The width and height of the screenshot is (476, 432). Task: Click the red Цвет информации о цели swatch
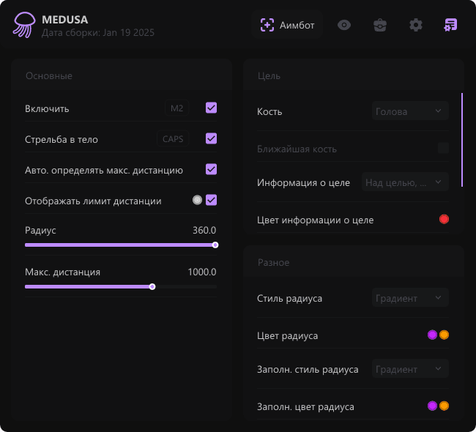(x=444, y=219)
